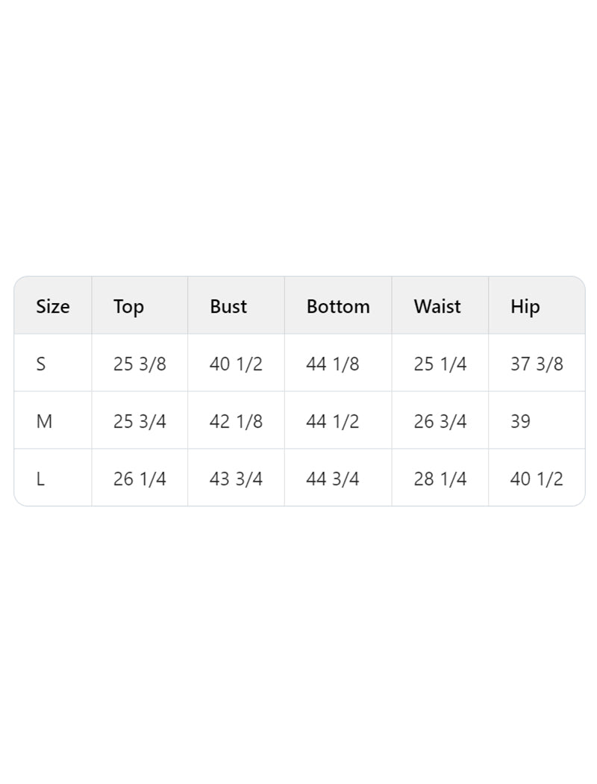Click the S top value 25 3/8
The width and height of the screenshot is (597, 784).
[x=140, y=364]
